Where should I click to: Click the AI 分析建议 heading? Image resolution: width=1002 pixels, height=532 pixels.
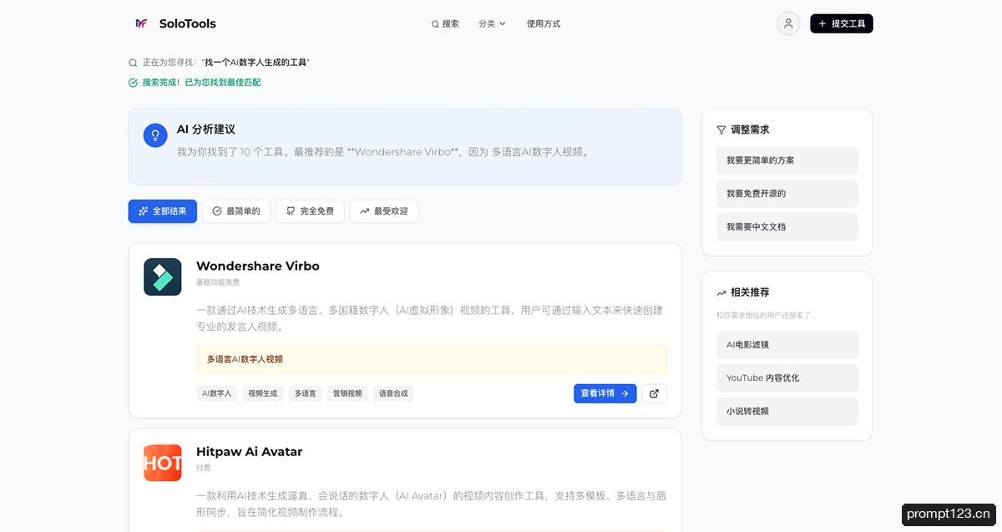point(206,129)
